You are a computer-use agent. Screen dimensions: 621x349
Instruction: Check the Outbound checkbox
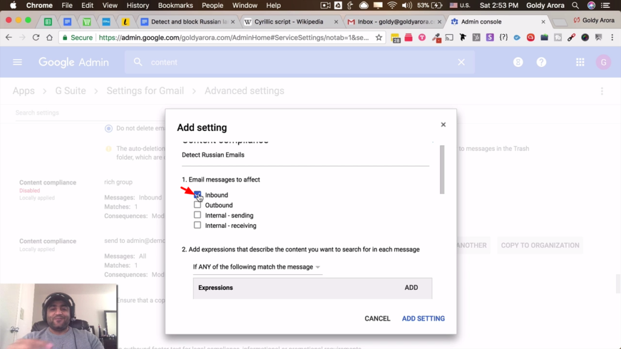(x=197, y=205)
